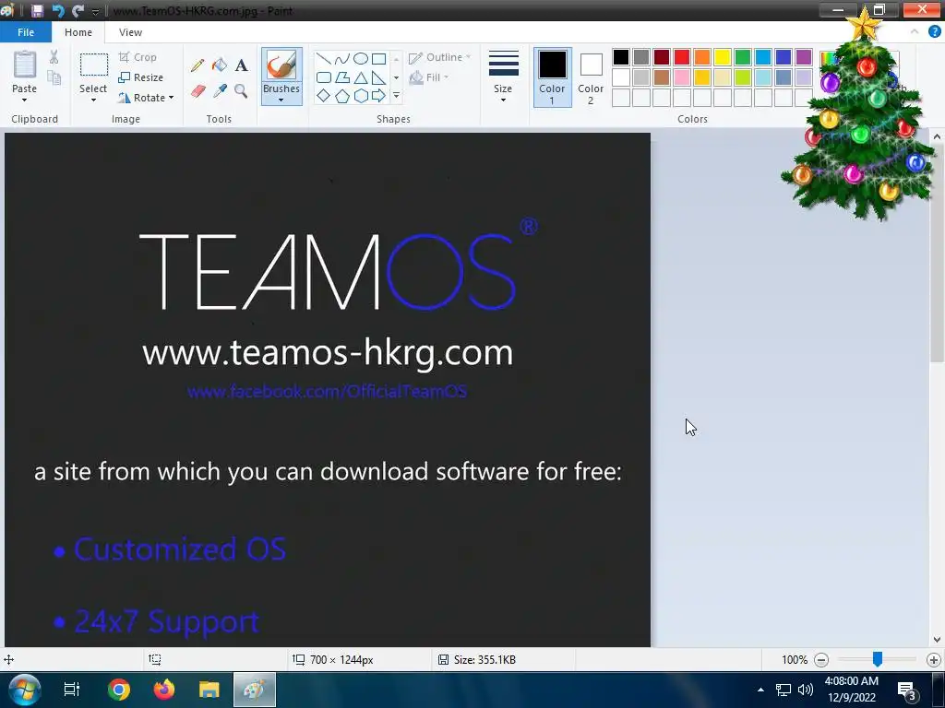
Task: Open the Windows Start button
Action: point(25,690)
